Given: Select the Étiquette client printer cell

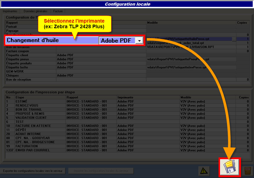Looking at the screenshot, I should pos(101,55).
